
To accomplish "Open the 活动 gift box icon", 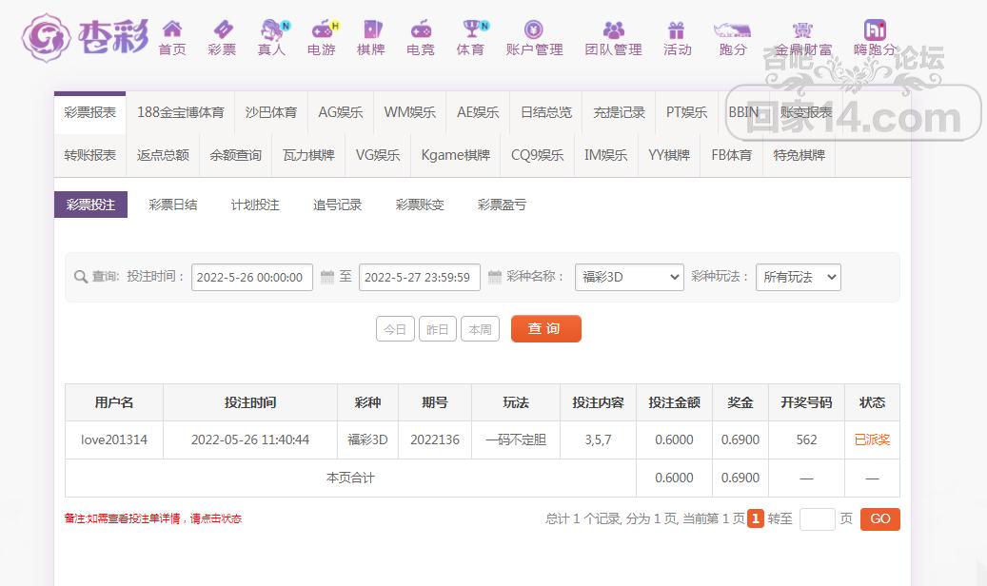I will [x=677, y=29].
